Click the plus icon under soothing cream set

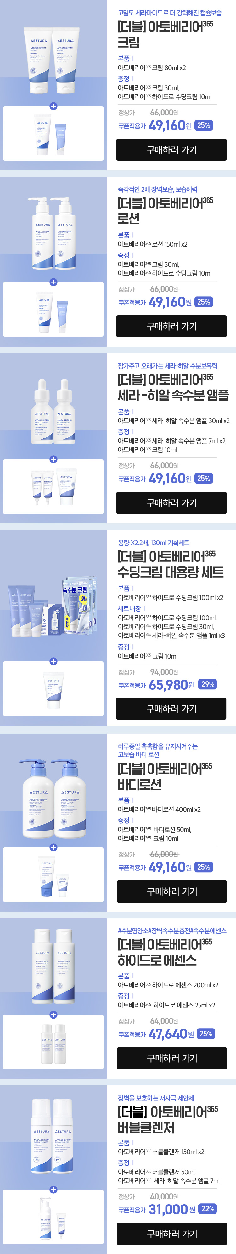coord(53,661)
